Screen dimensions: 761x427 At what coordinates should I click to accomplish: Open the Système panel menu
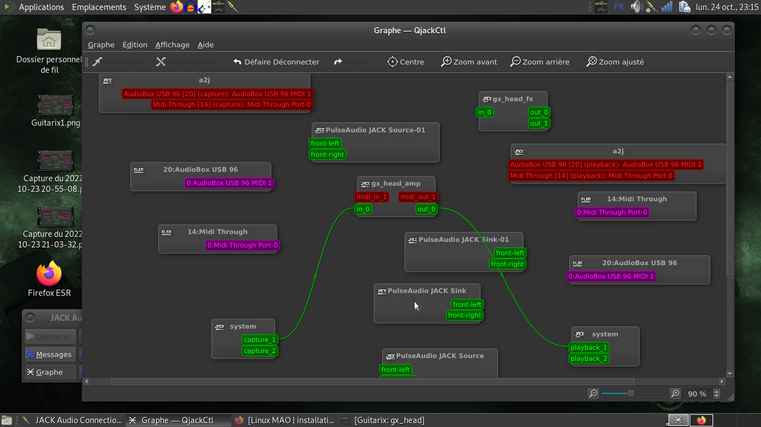click(x=150, y=7)
